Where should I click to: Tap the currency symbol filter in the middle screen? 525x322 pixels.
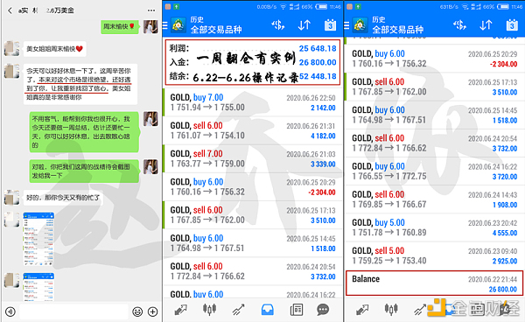pyautogui.click(x=277, y=25)
